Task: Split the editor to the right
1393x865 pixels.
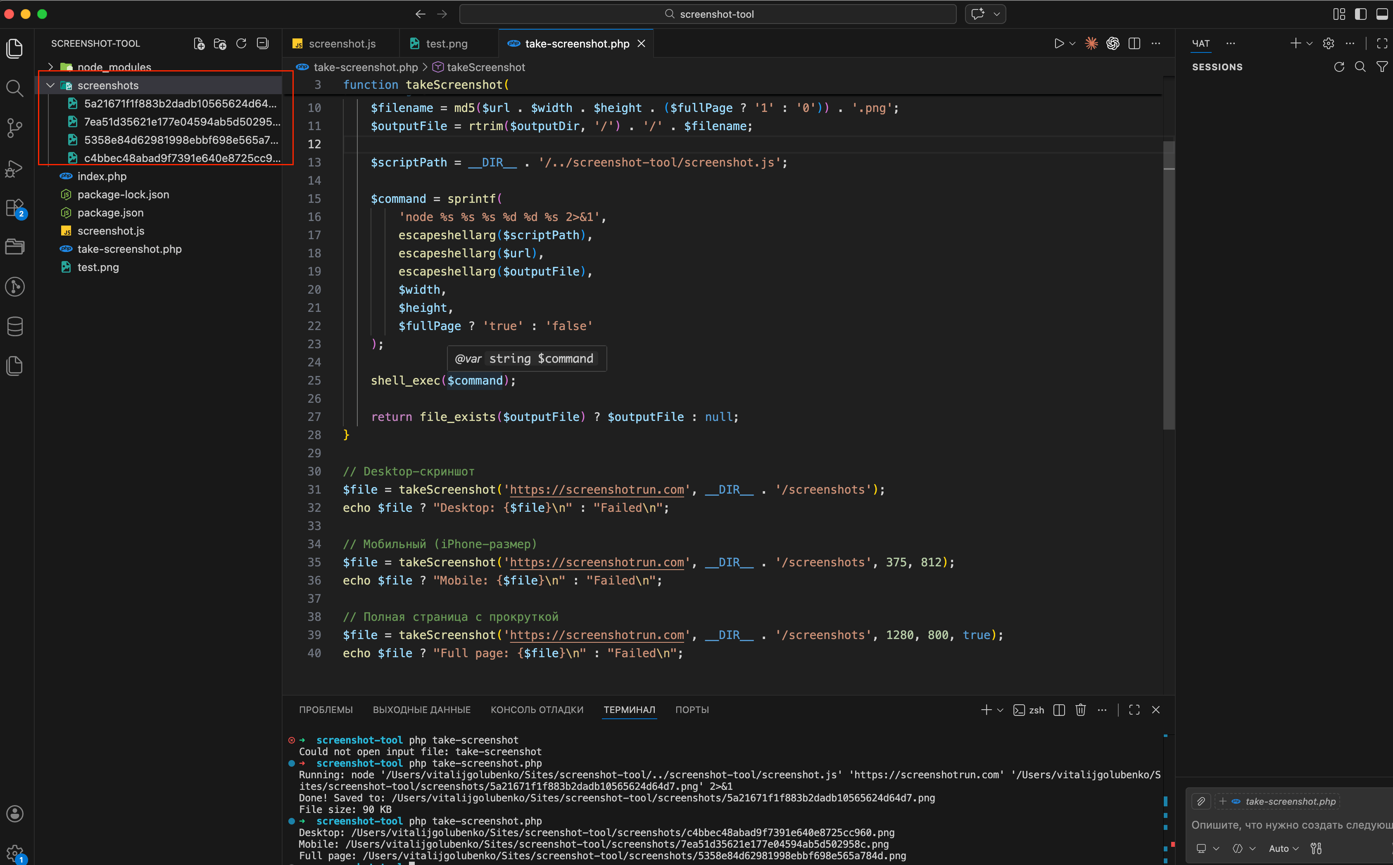Action: 1134,43
